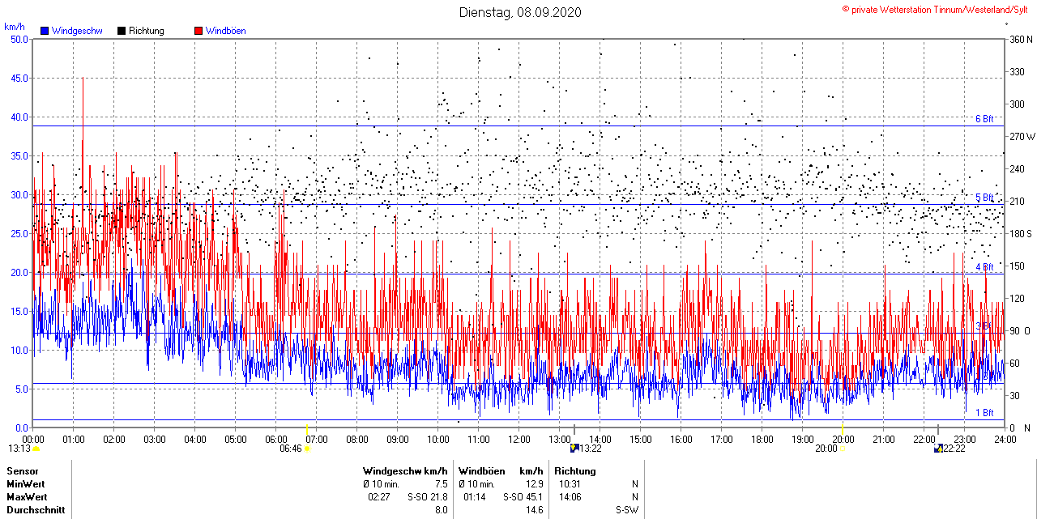Viewport: 1037px width, 519px height.
Task: Click the blue Windgeschw legend swatch
Action: pos(45,31)
